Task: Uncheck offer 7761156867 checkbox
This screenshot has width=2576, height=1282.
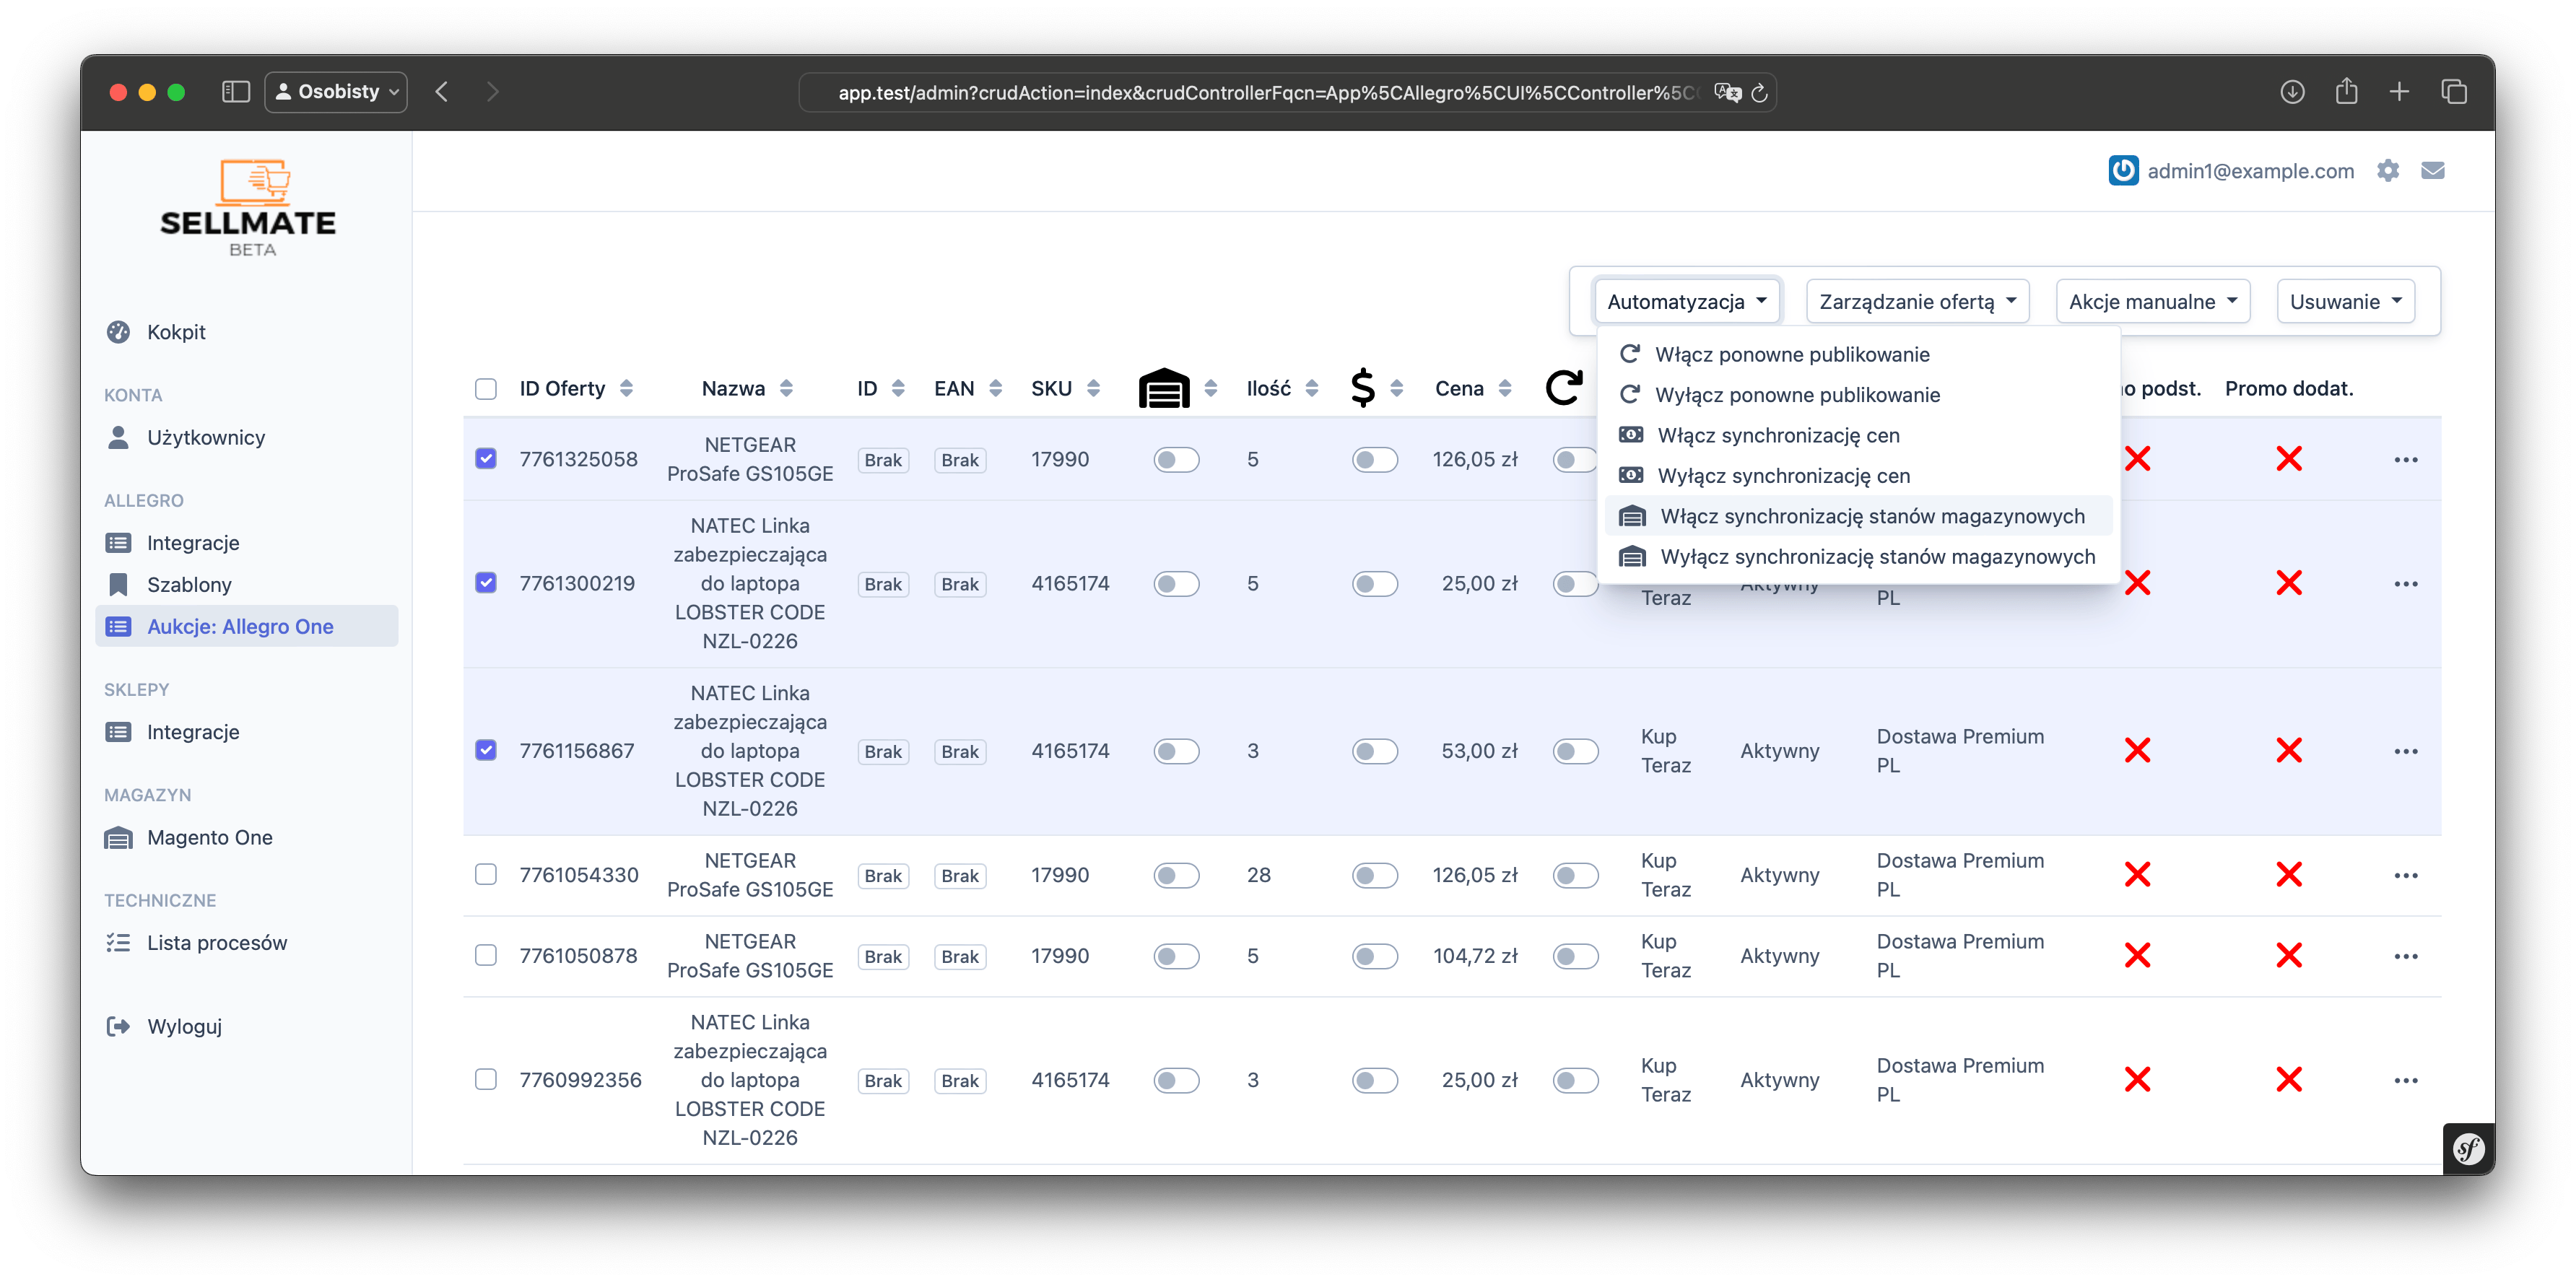Action: 486,750
